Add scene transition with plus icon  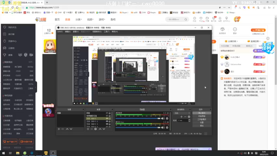[181, 117]
